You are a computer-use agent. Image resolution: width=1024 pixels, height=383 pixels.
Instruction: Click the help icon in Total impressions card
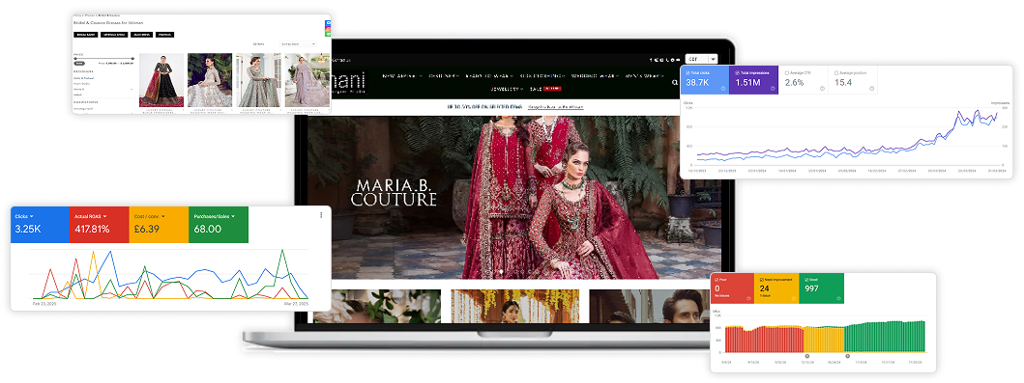click(773, 89)
